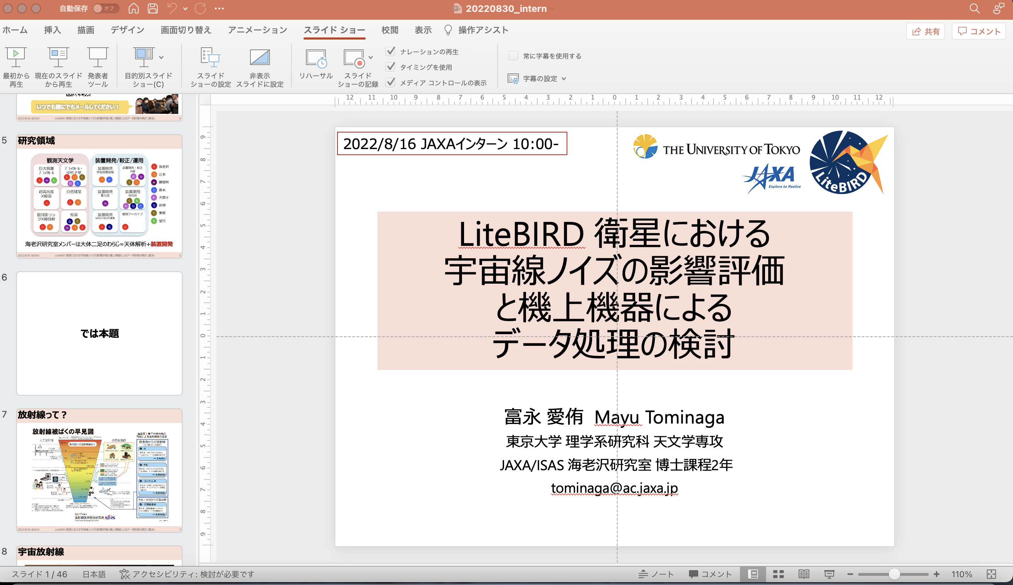Enable always use subtitles (常に字幕を使用する)
This screenshot has height=585, width=1013.
(513, 56)
